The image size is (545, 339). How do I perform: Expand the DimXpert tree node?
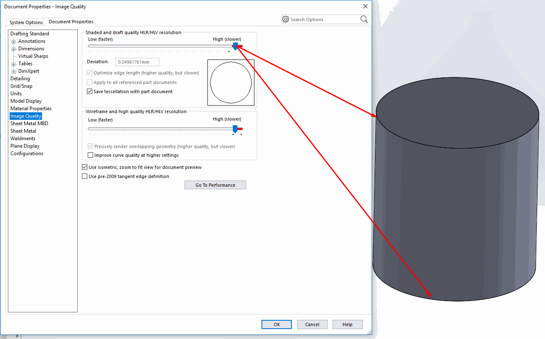coord(14,71)
